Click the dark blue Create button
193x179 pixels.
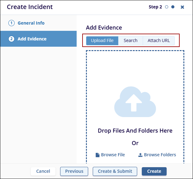154,171
